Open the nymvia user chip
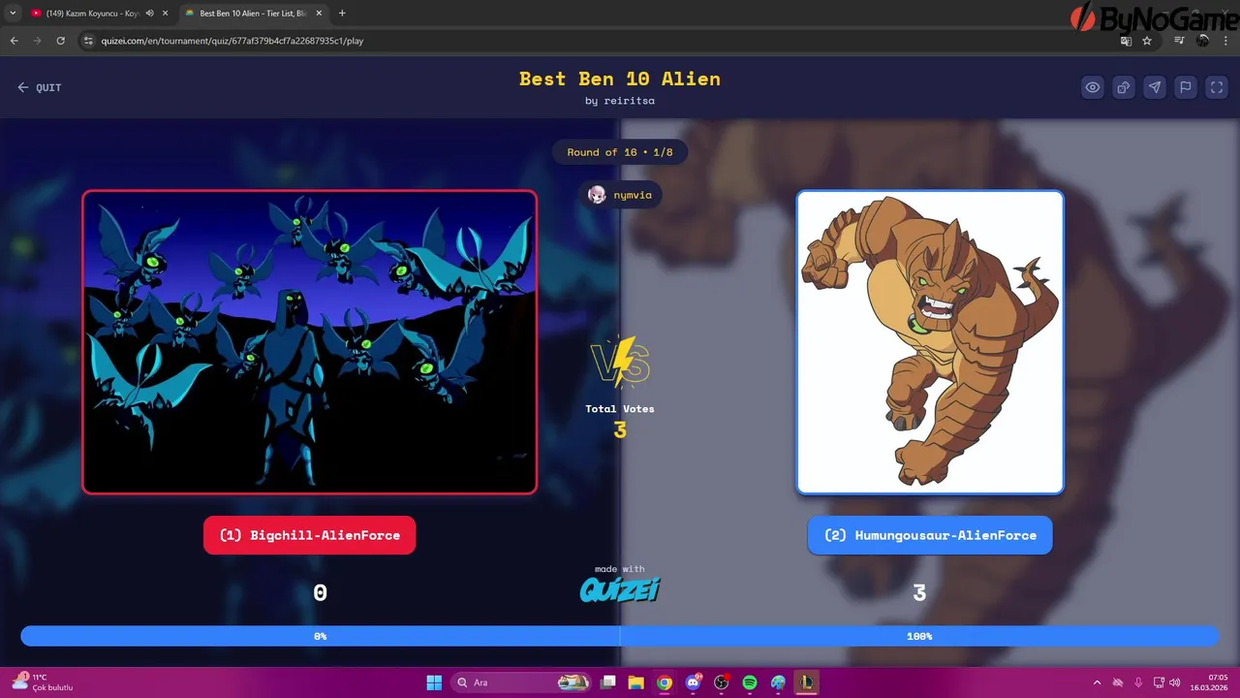The width and height of the screenshot is (1240, 698). pyautogui.click(x=620, y=195)
